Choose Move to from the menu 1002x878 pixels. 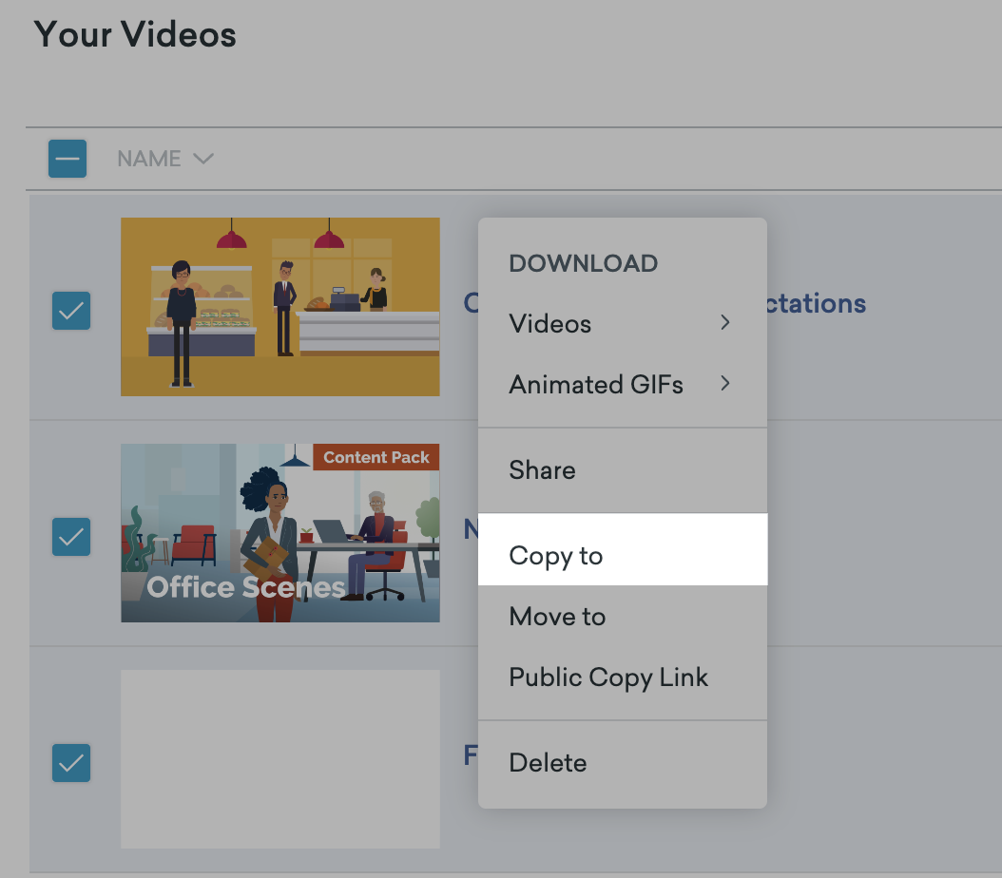tap(557, 617)
